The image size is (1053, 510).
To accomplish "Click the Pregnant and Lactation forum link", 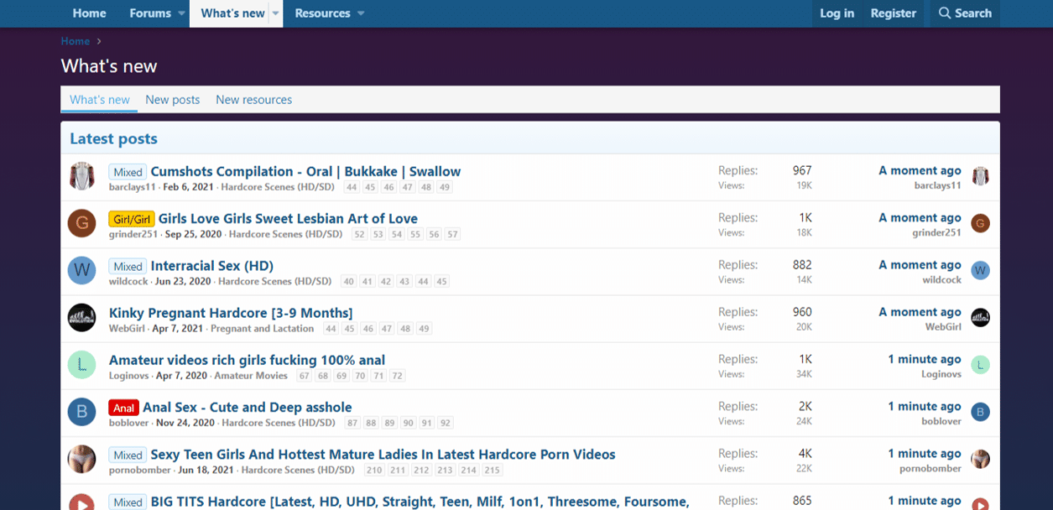I will 263,329.
